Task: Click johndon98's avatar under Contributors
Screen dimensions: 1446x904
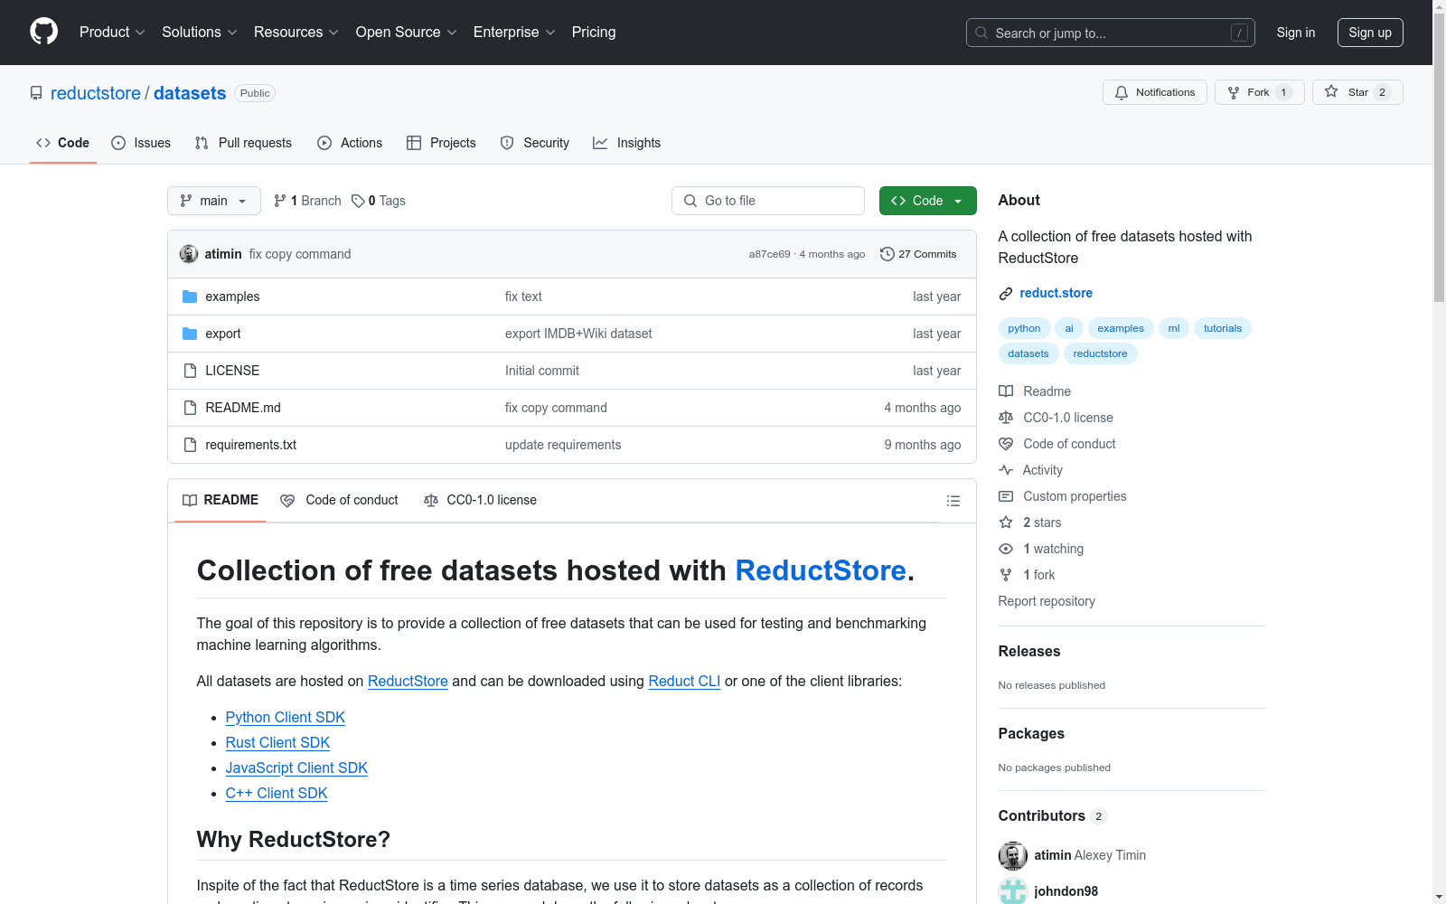Action: click(x=1013, y=891)
